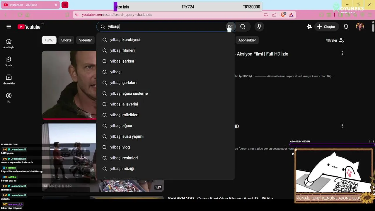This screenshot has width=375, height=211.
Task: Open Abonelikler in the left sidebar
Action: (x=9, y=80)
